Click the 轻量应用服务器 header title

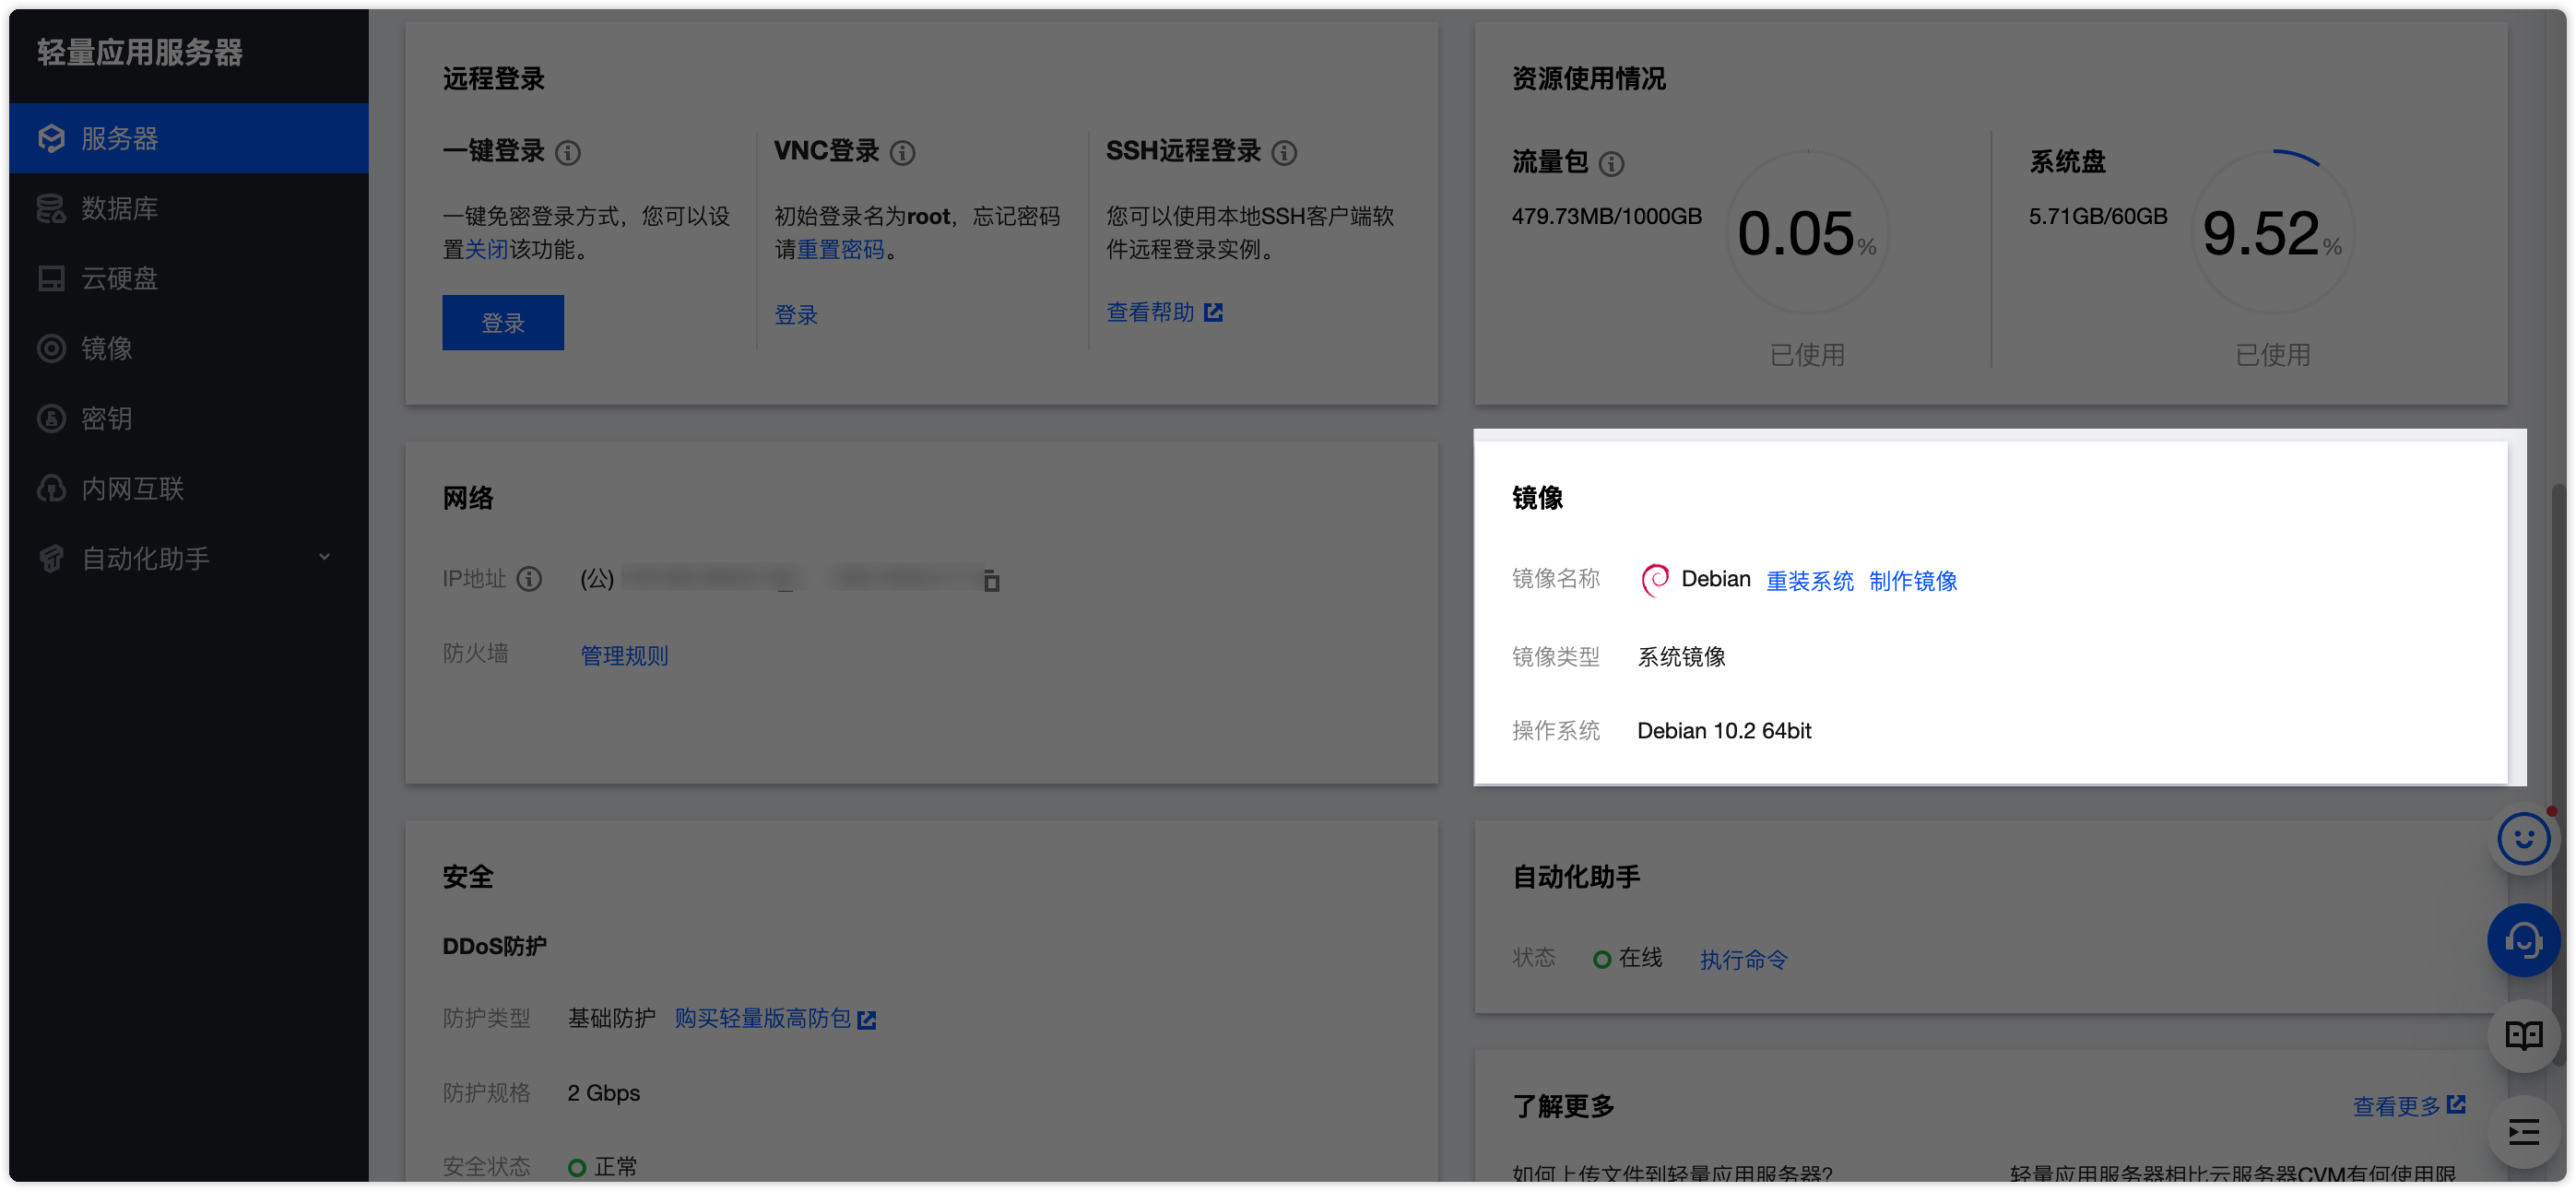140,52
